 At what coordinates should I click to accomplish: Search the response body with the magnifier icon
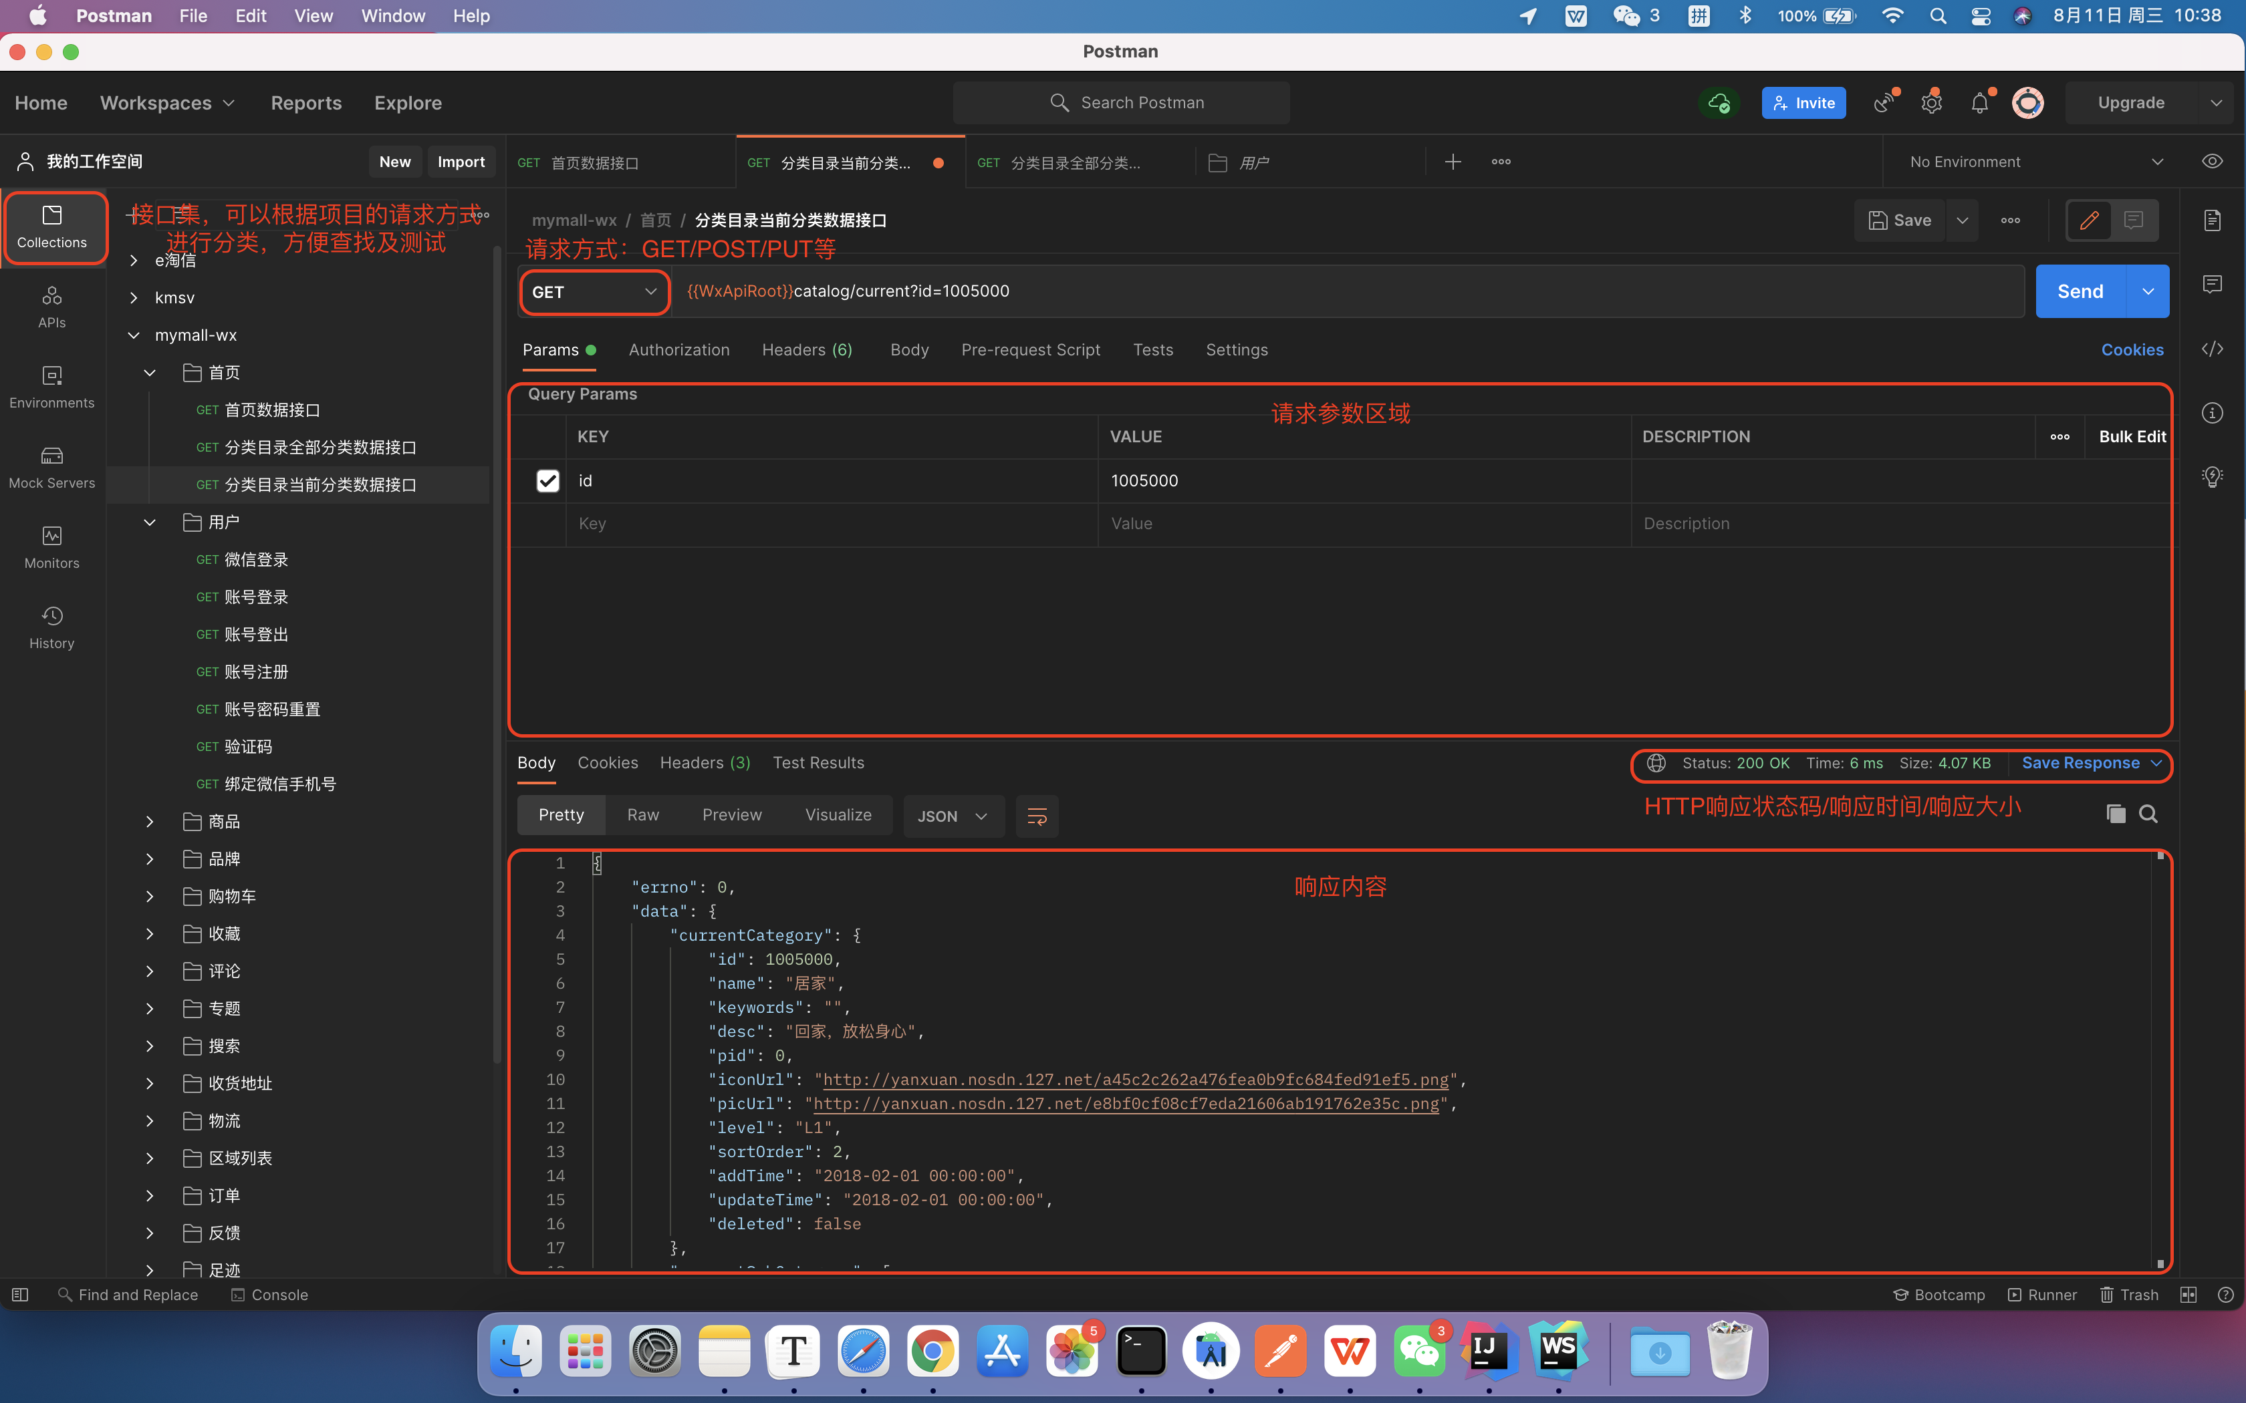(2148, 814)
